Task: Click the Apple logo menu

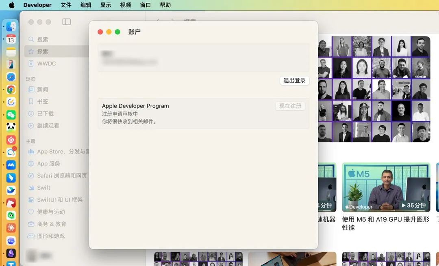Action: point(11,5)
